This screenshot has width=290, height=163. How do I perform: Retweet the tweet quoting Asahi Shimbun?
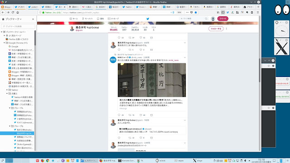tap(130, 138)
